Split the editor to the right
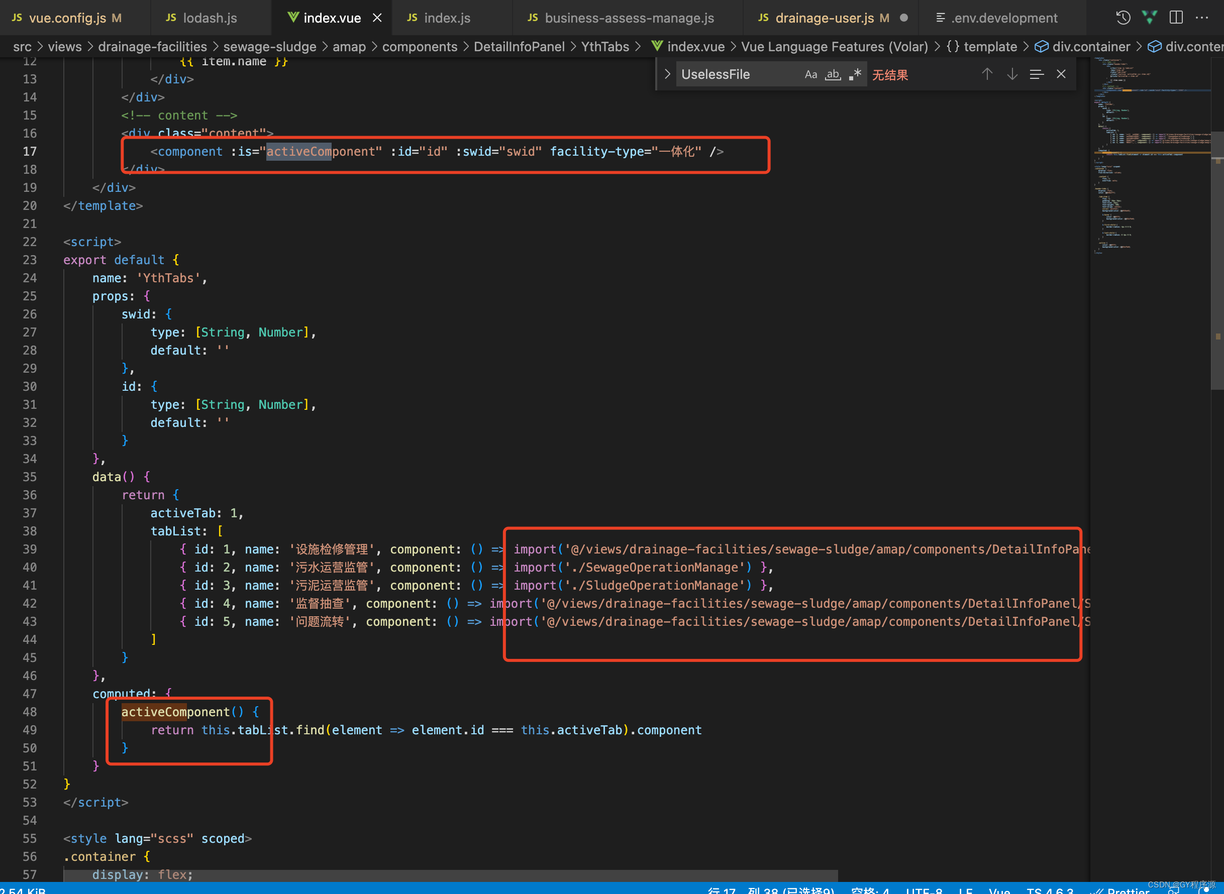 tap(1176, 17)
